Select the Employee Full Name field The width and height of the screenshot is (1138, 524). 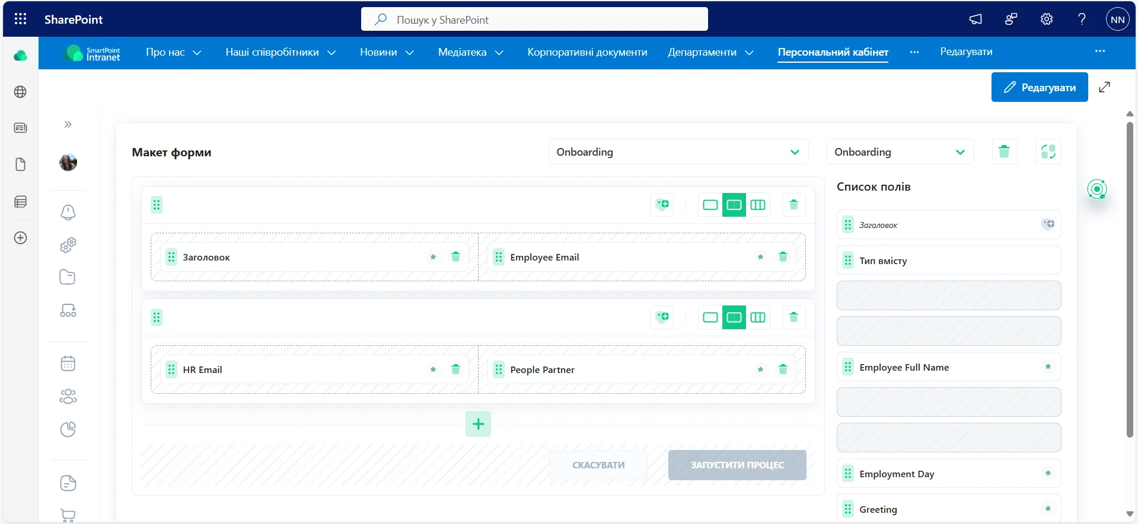tap(949, 367)
